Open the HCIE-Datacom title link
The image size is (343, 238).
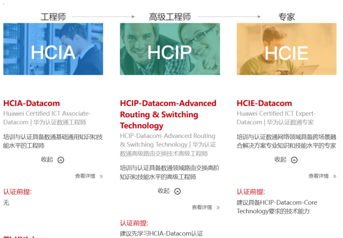pos(264,103)
